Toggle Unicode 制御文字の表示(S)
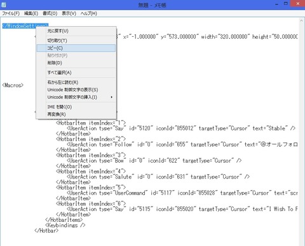The height and width of the screenshot is (246, 305). 76,90
